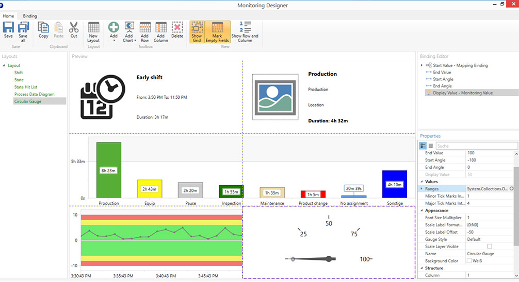Open the Binding ribbon tab
This screenshot has height=282, width=519.
pos(30,16)
